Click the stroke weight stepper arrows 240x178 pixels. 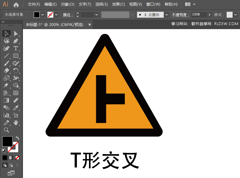pyautogui.click(x=78, y=15)
